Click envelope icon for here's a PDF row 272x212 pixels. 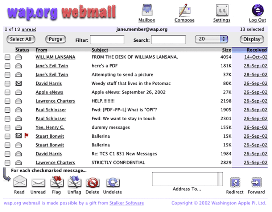(x=18, y=66)
